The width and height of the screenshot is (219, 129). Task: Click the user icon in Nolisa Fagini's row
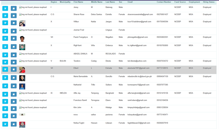pos(14,124)
